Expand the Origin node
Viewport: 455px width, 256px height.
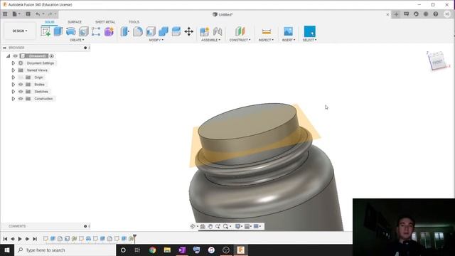pyautogui.click(x=13, y=78)
